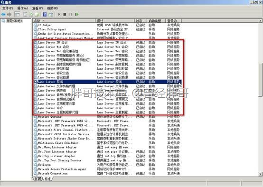
Task: Switch to the 扩展 tab
Action: tap(38, 179)
